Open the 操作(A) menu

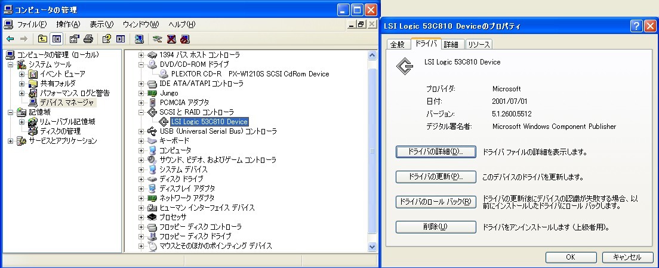click(68, 24)
